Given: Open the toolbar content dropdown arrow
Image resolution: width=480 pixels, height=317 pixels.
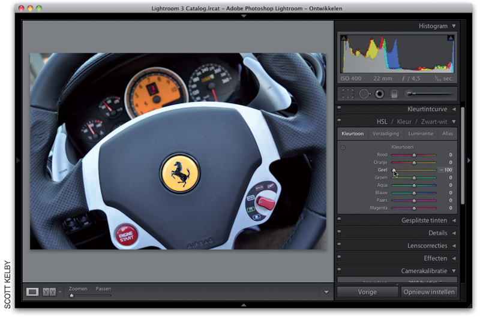Looking at the screenshot, I should [326, 292].
